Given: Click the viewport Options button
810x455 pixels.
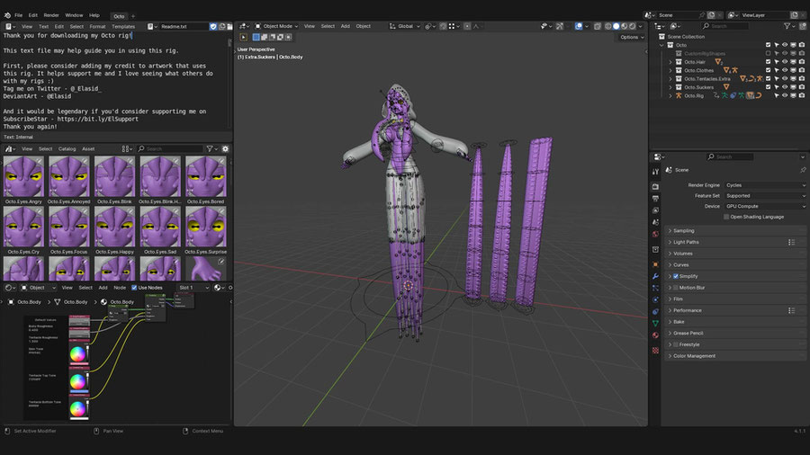Looking at the screenshot, I should coord(630,37).
